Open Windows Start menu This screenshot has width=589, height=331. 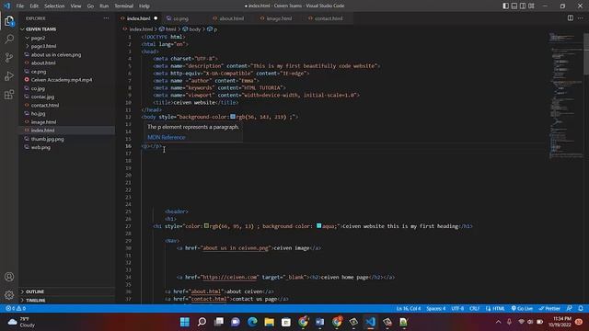(185, 322)
